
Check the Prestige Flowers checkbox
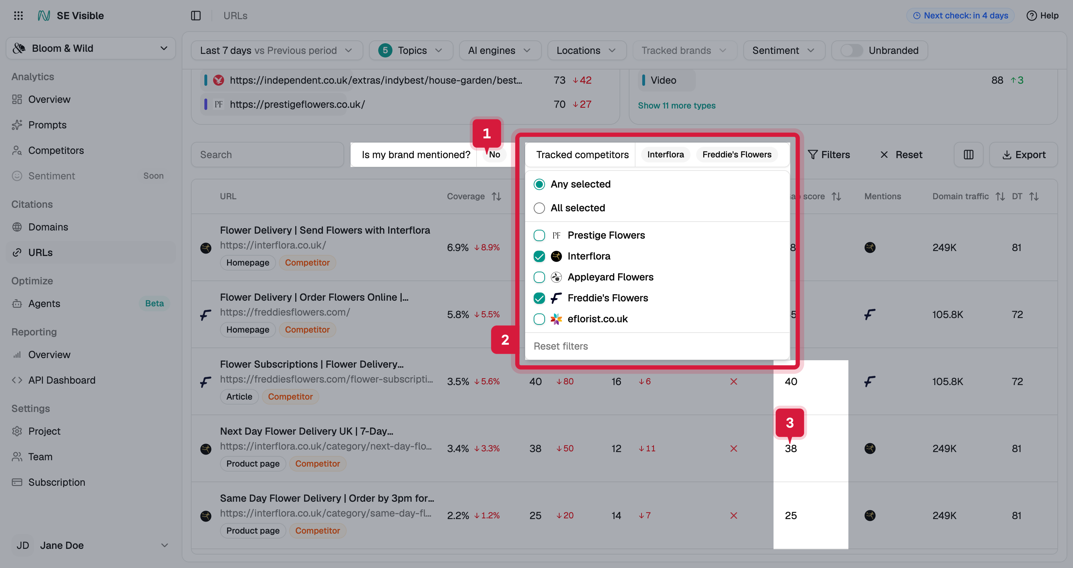click(x=539, y=235)
